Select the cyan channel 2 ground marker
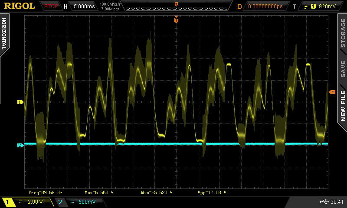 point(20,145)
